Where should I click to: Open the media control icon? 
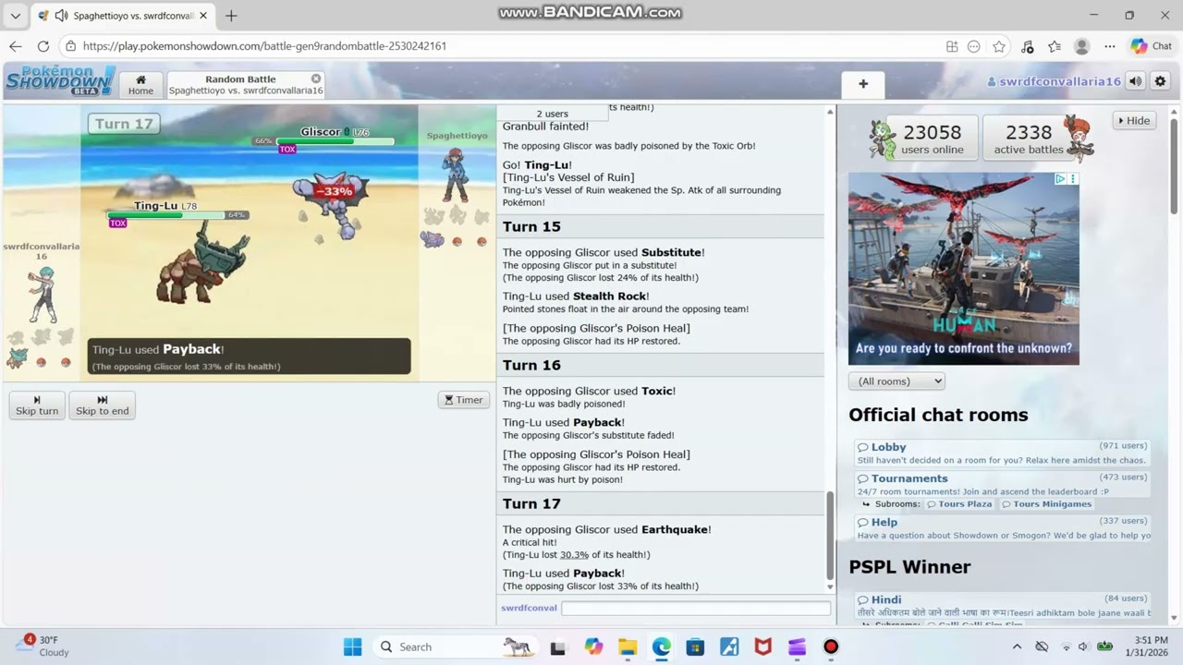[x=1028, y=46]
